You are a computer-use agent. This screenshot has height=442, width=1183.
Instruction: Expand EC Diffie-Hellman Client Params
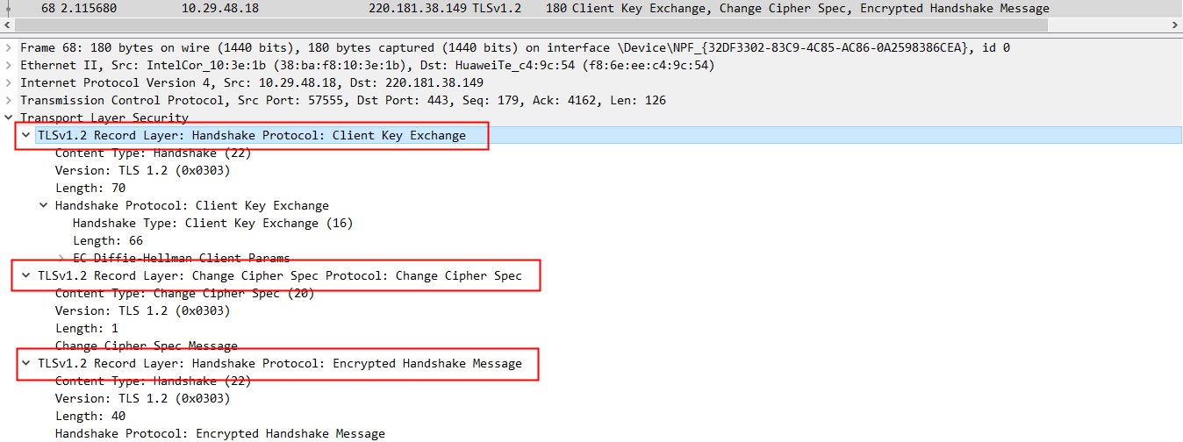pyautogui.click(x=61, y=258)
